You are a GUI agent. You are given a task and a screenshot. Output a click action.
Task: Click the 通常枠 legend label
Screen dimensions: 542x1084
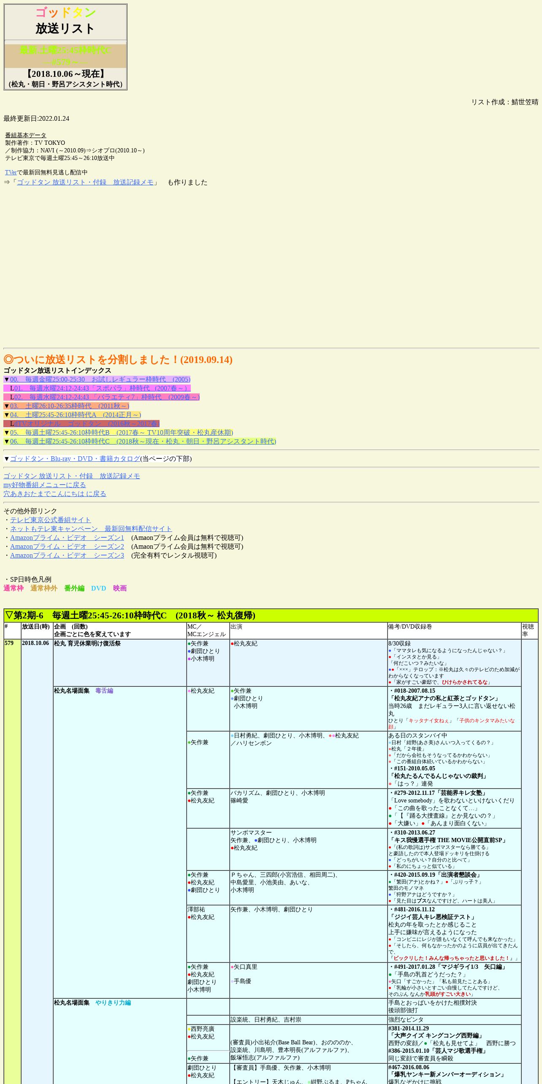[x=14, y=588]
